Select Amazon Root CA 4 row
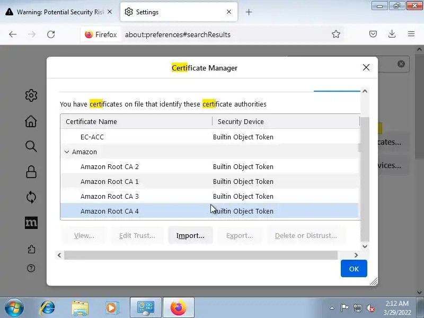The image size is (424, 318). point(209,211)
